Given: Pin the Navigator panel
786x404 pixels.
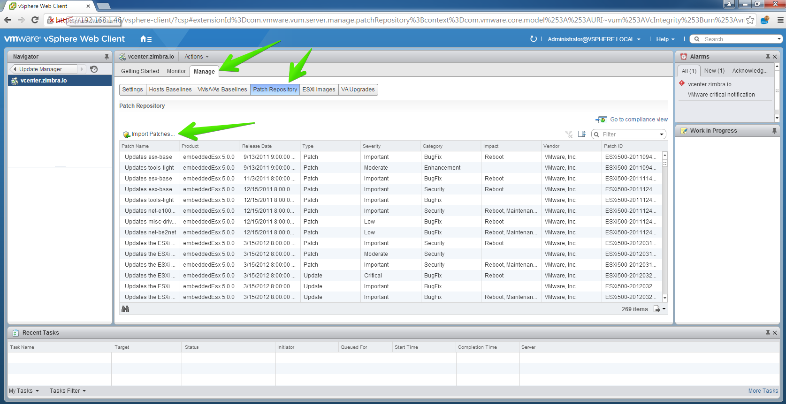Looking at the screenshot, I should pyautogui.click(x=107, y=57).
